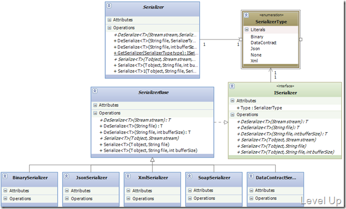This screenshot has width=346, height=209.
Task: Select the GetSerializer(SerializerType type) operation
Action: coord(156,53)
